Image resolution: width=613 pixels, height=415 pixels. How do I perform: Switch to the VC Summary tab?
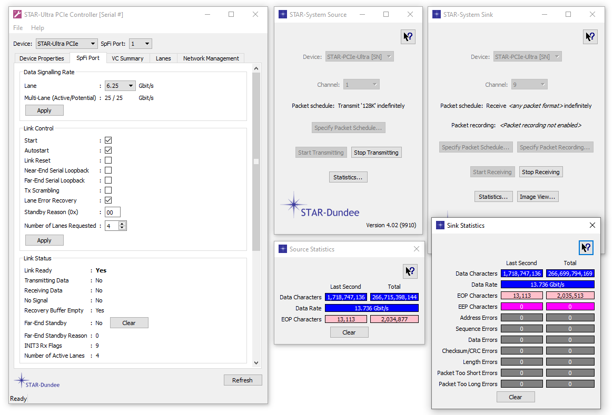tap(127, 58)
